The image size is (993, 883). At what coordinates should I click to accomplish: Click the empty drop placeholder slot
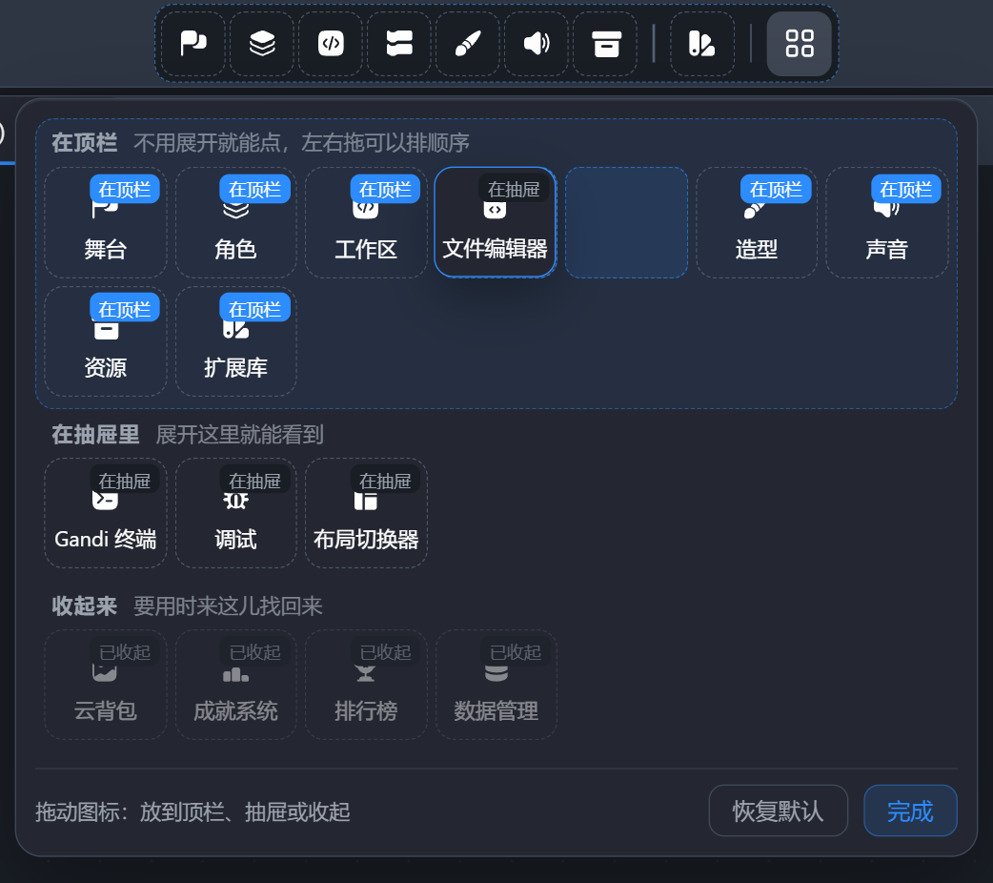coord(626,222)
